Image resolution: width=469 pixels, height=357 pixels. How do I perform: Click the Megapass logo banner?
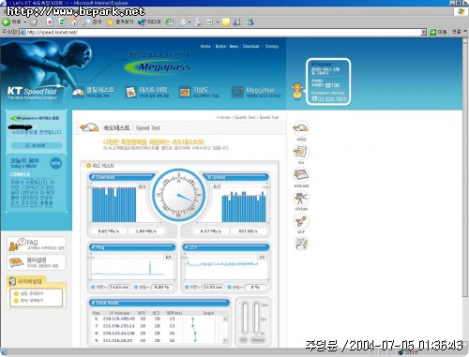159,67
